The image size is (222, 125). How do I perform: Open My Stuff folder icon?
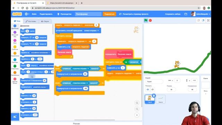(x=186, y=14)
